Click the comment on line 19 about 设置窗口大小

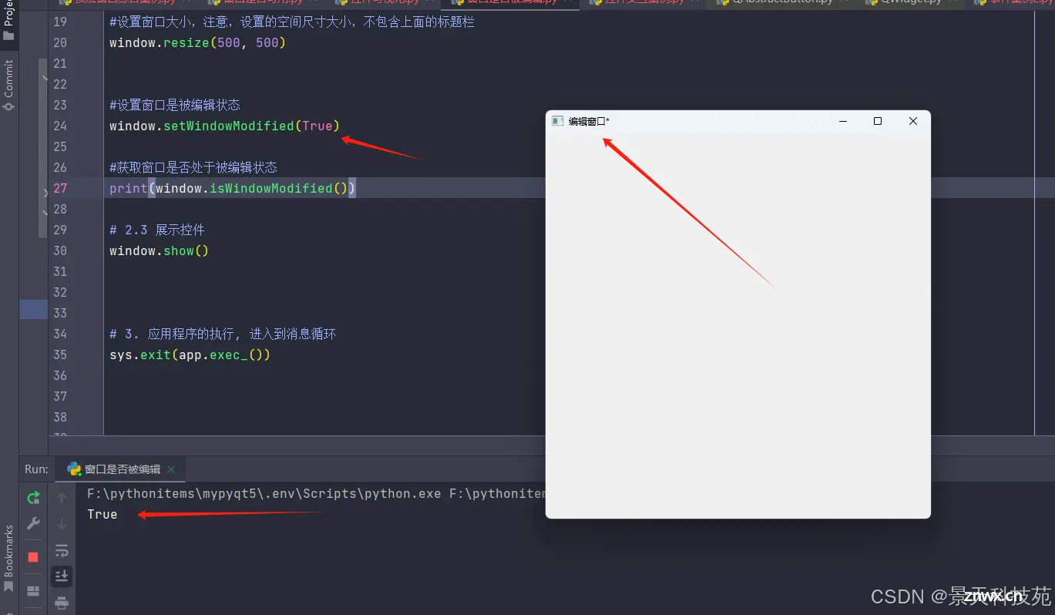[x=292, y=22]
